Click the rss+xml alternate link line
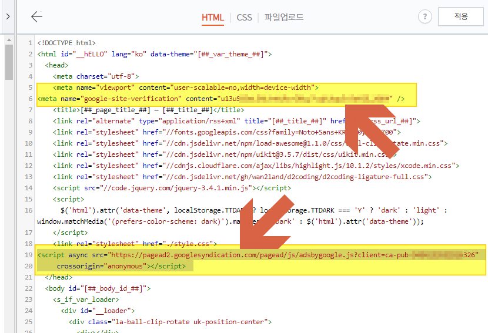Image resolution: width=488 pixels, height=333 pixels. 236,121
